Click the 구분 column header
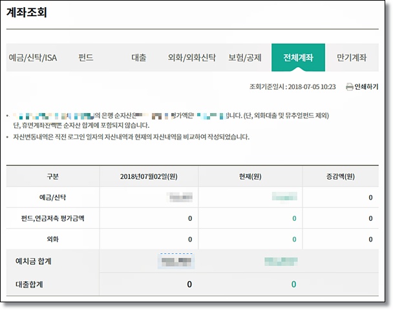This screenshot has height=310, width=393. (x=52, y=177)
